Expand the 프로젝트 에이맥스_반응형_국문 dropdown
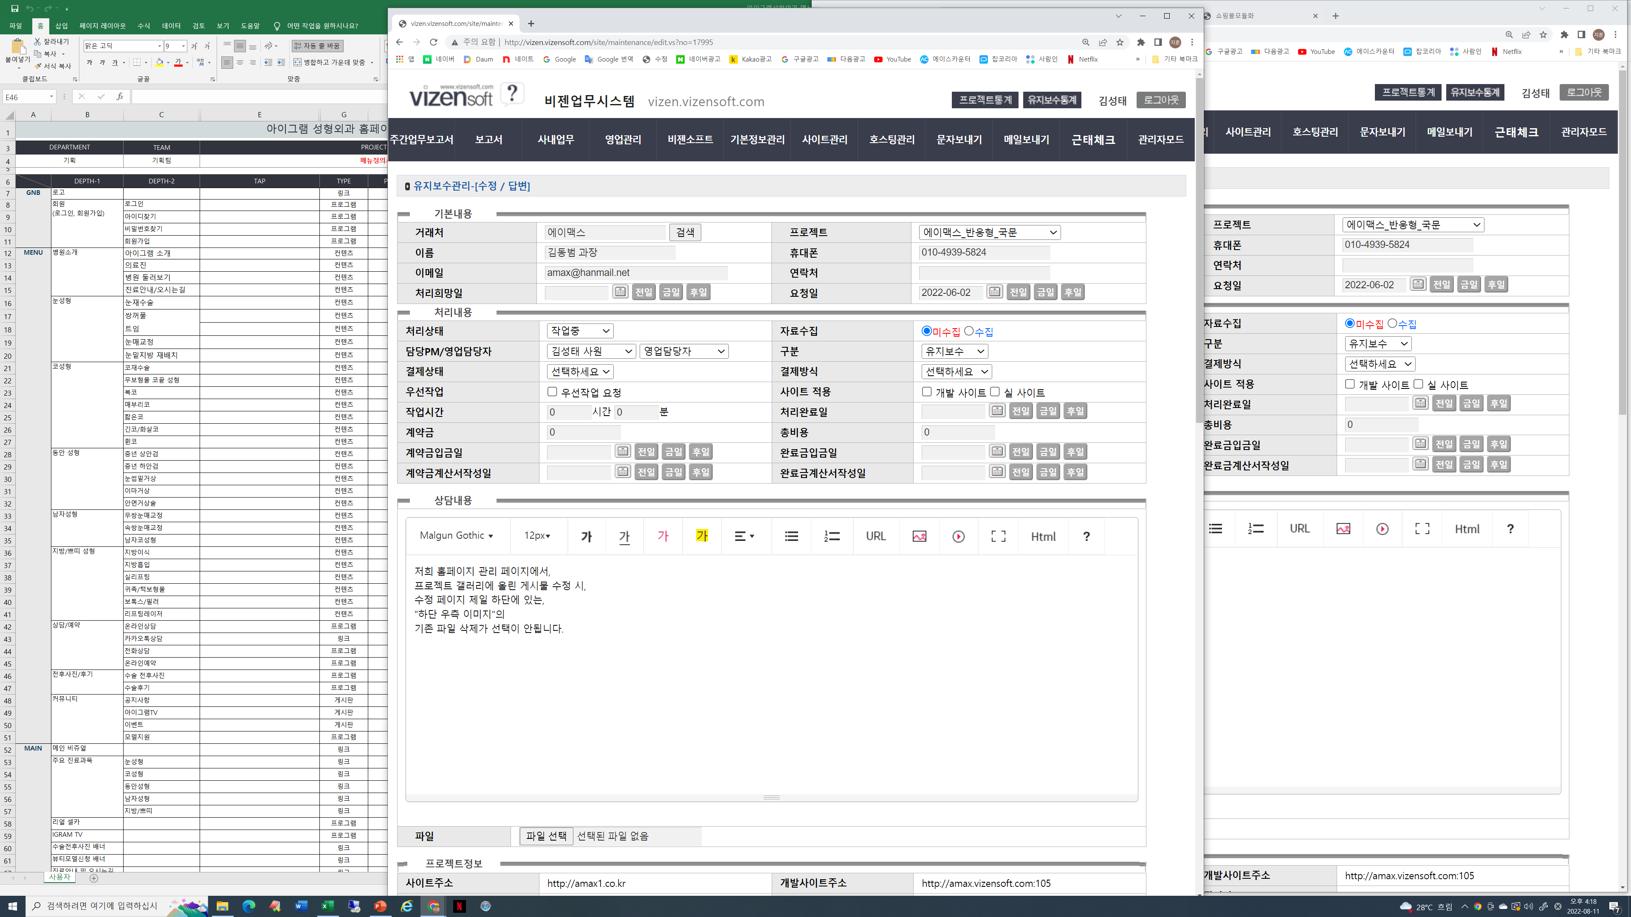This screenshot has width=1631, height=917. coord(989,232)
